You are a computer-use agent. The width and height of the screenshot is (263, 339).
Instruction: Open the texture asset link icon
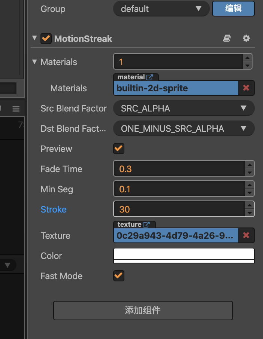coord(146,225)
